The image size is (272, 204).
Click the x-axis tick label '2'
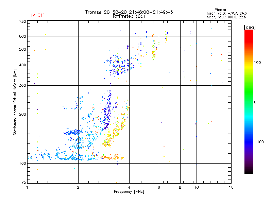(x=78, y=187)
